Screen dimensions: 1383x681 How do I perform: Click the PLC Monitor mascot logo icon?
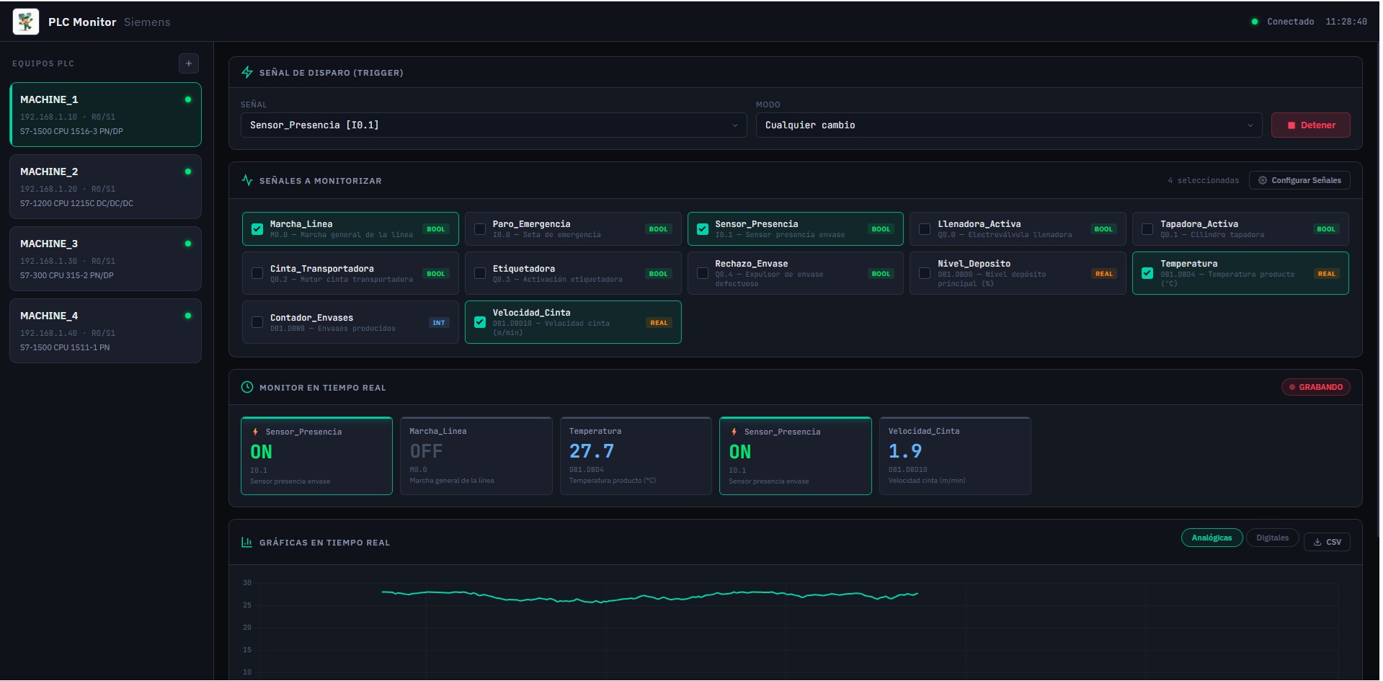[26, 21]
